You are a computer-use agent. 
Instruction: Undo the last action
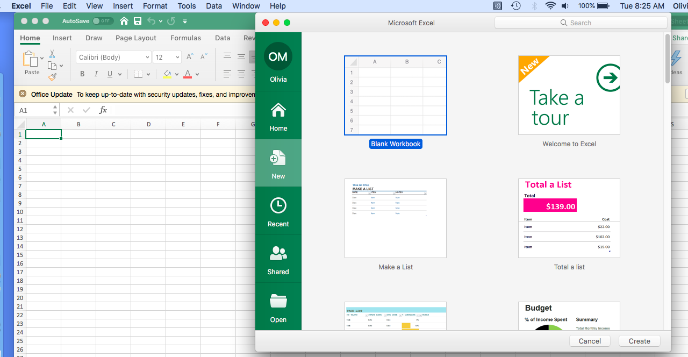(x=151, y=21)
